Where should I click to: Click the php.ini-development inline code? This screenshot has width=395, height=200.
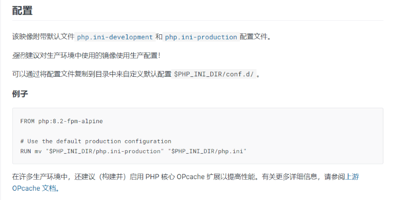coord(115,37)
